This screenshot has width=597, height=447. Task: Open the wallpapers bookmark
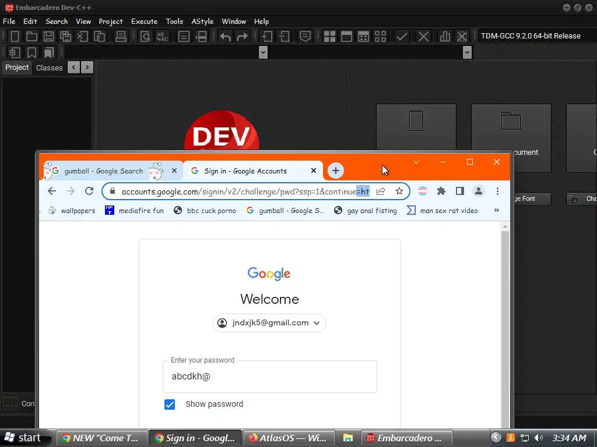72,210
